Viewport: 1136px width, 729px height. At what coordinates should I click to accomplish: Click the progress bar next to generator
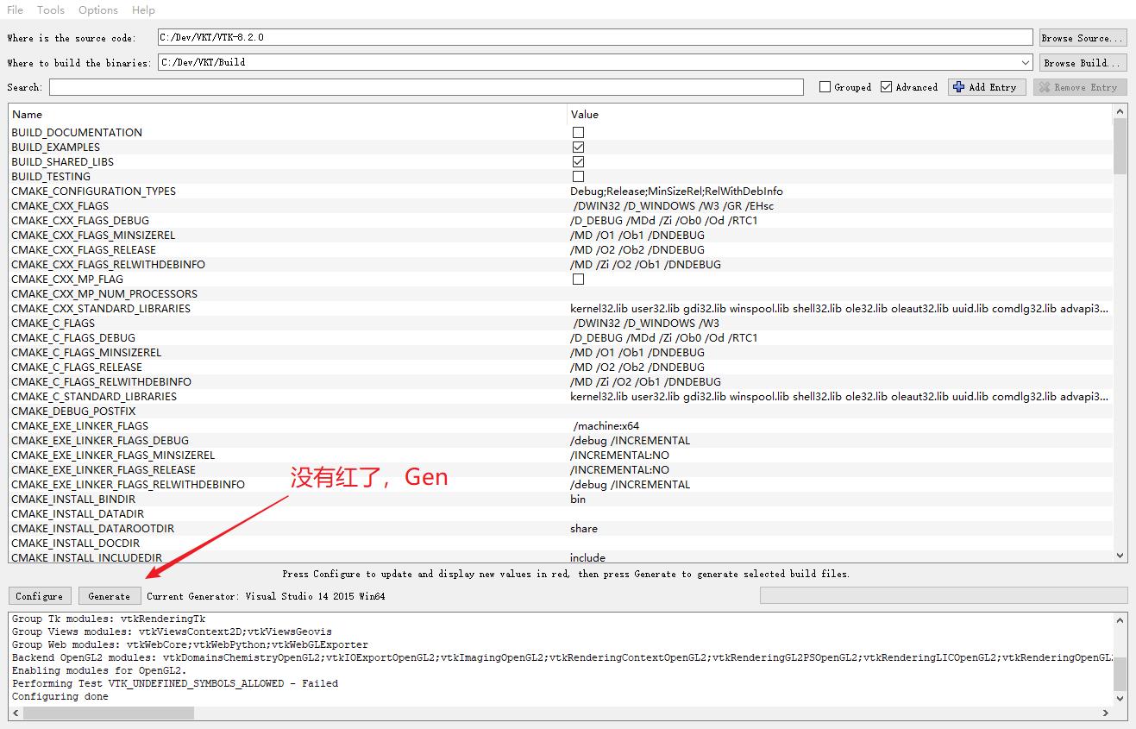[x=944, y=595]
